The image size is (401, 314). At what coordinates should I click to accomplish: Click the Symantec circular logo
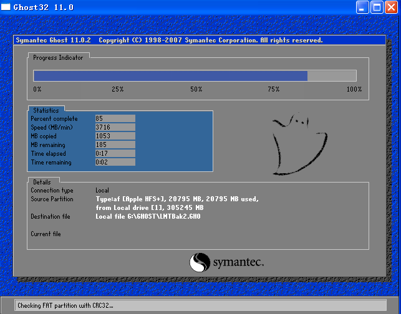coord(200,262)
